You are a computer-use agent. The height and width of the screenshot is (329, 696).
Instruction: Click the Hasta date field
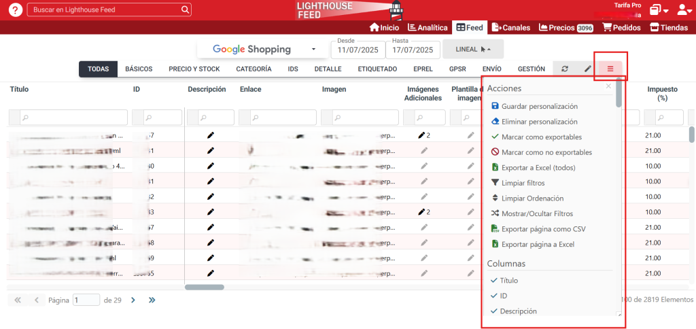tap(413, 50)
